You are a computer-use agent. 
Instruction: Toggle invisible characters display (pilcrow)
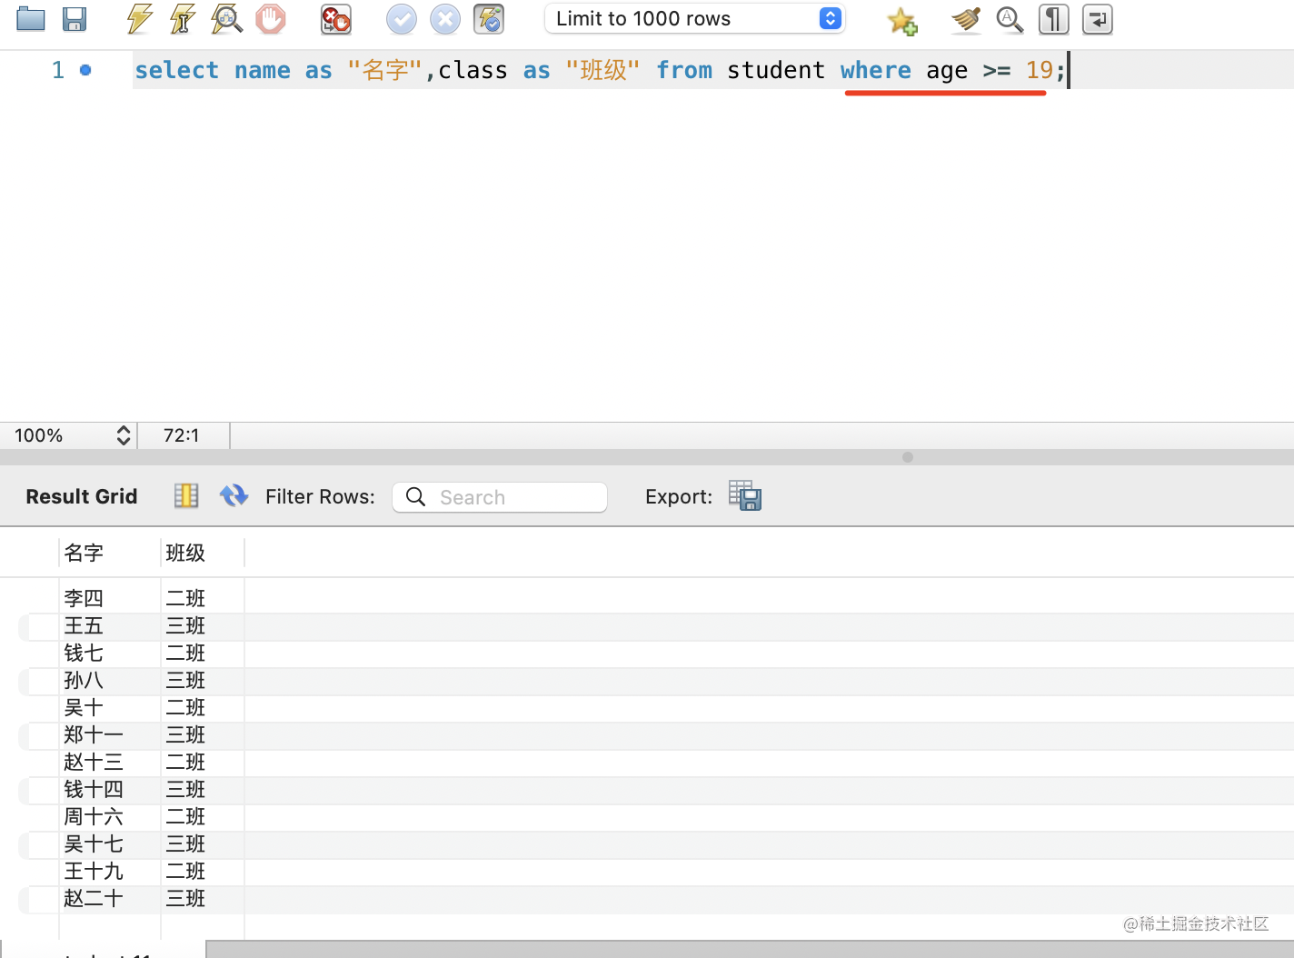(x=1053, y=19)
